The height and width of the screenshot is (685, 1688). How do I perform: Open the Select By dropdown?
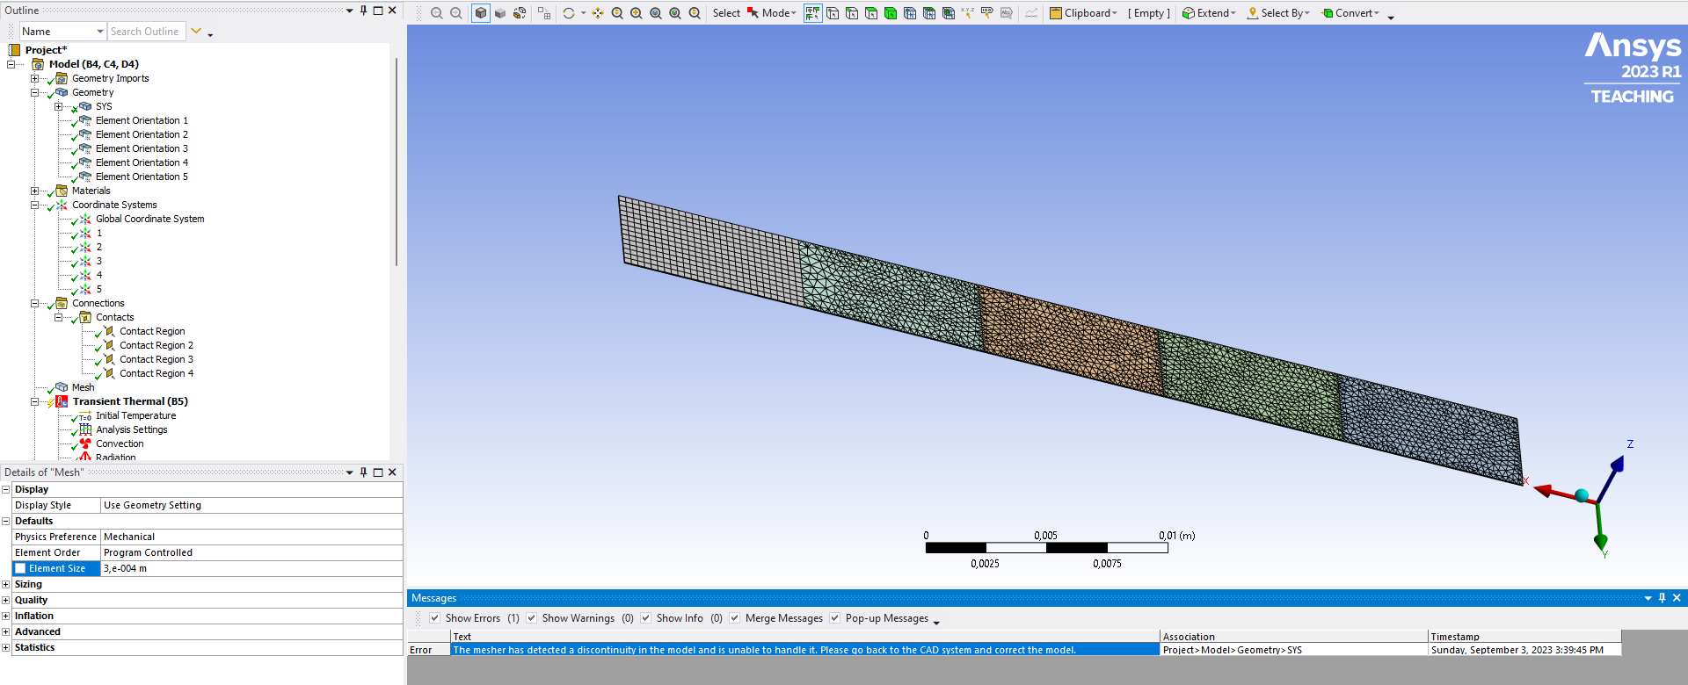pos(1278,13)
